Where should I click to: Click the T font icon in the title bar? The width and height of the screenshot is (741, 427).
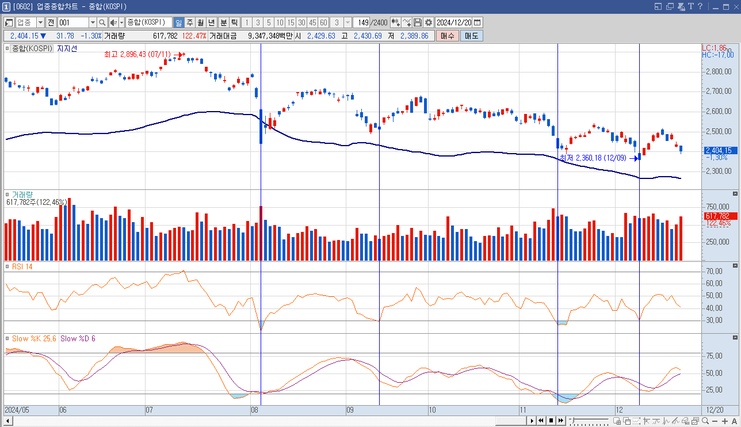(x=691, y=6)
